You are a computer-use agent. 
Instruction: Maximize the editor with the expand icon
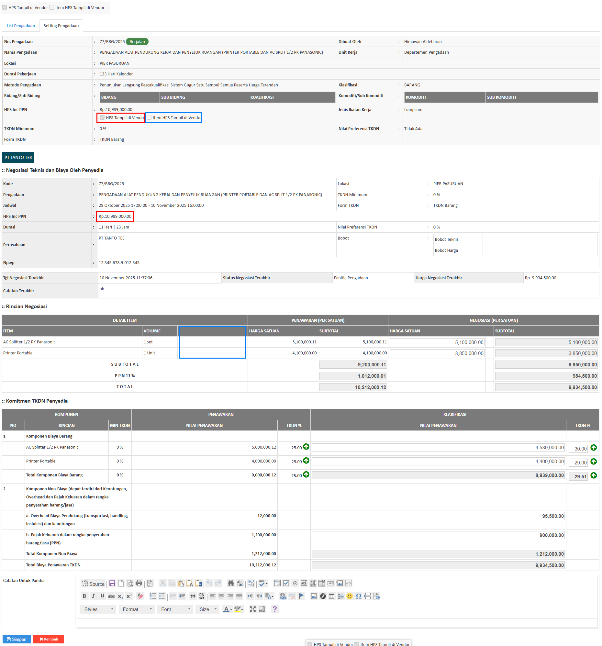252,609
